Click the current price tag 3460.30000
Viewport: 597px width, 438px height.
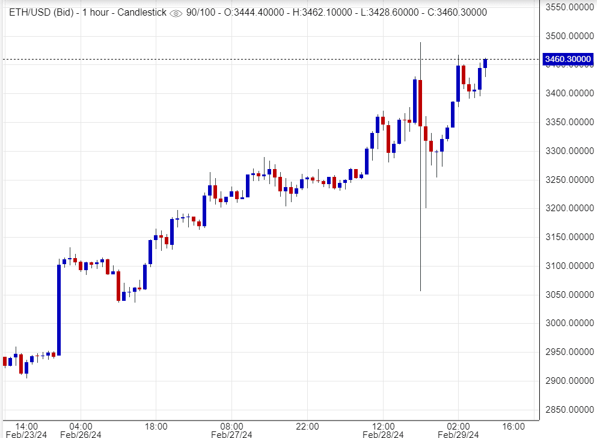point(567,60)
